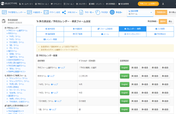This screenshot has width=176, height=114.
Task: Click the 共有/SEO share icon
Action: 64,12
